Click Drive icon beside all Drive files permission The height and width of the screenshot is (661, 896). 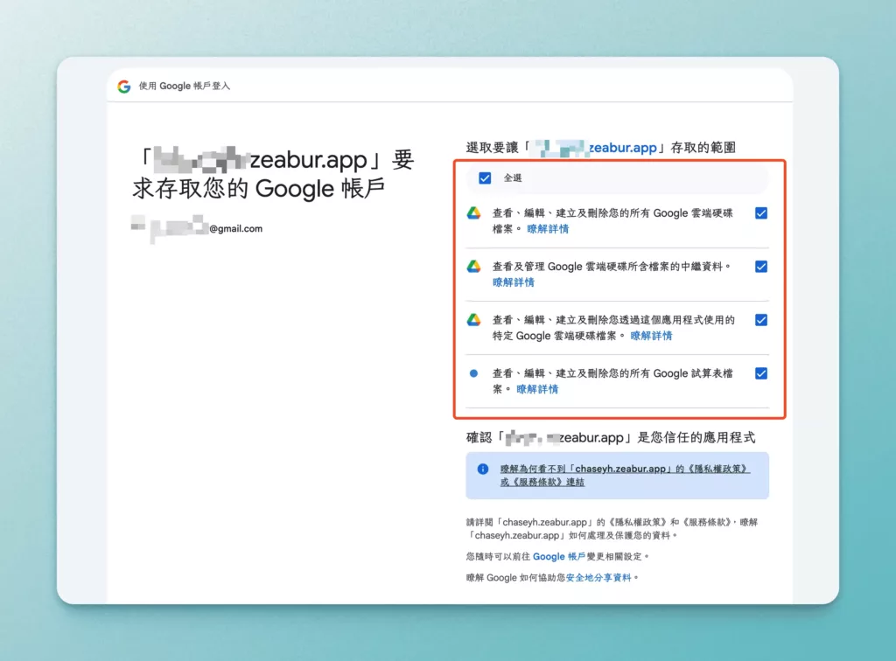[473, 213]
